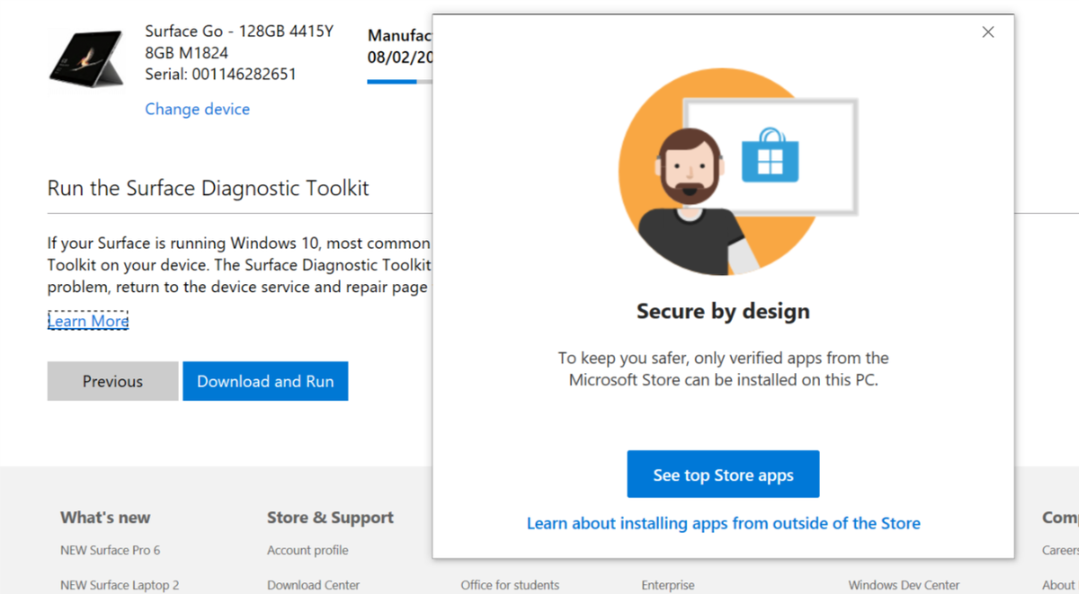
Task: Open NEW Surface Laptop 2 footer link
Action: pyautogui.click(x=120, y=585)
